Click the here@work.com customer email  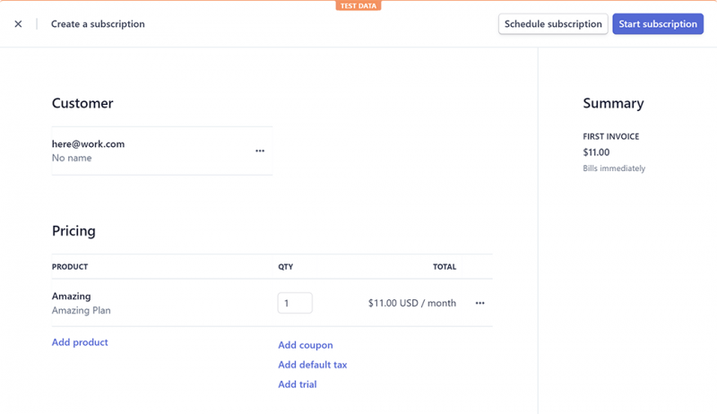(x=88, y=143)
